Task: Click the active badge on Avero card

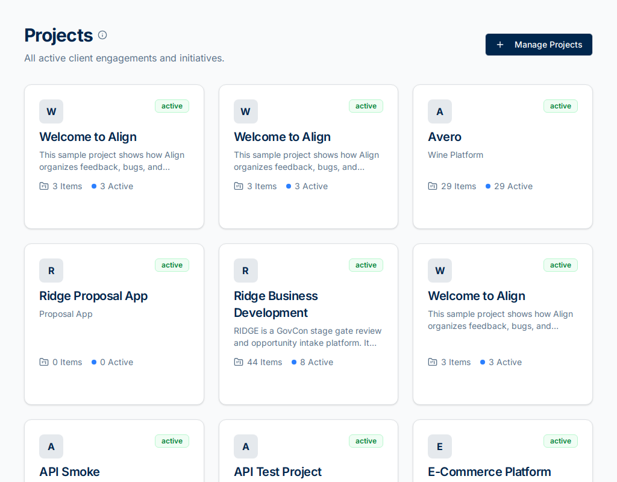Action: click(x=560, y=106)
